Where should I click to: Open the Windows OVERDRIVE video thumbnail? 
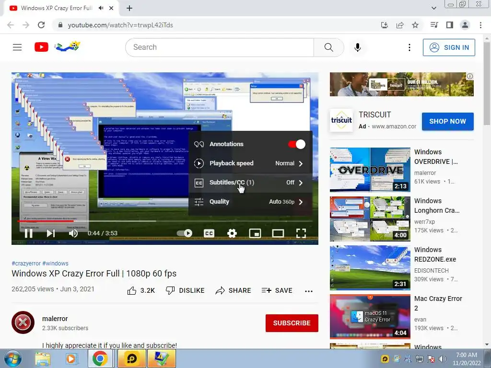370,170
